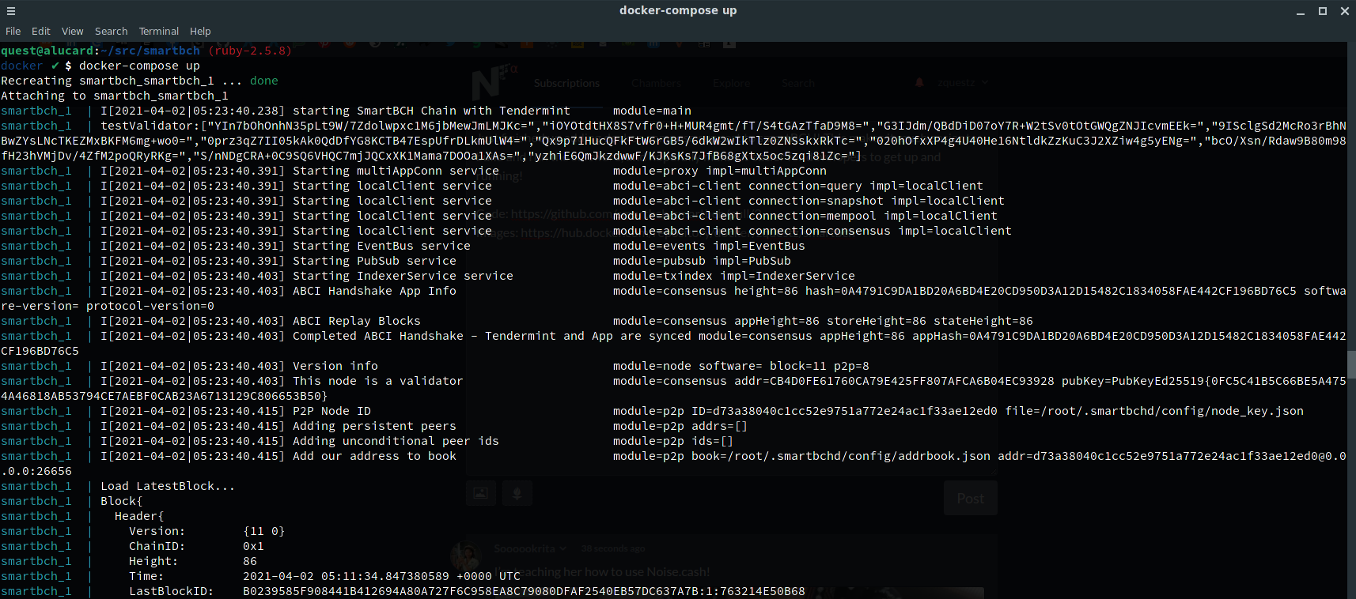
Task: Click 'module=proxy impl=multiAppConn' text
Action: [720, 171]
